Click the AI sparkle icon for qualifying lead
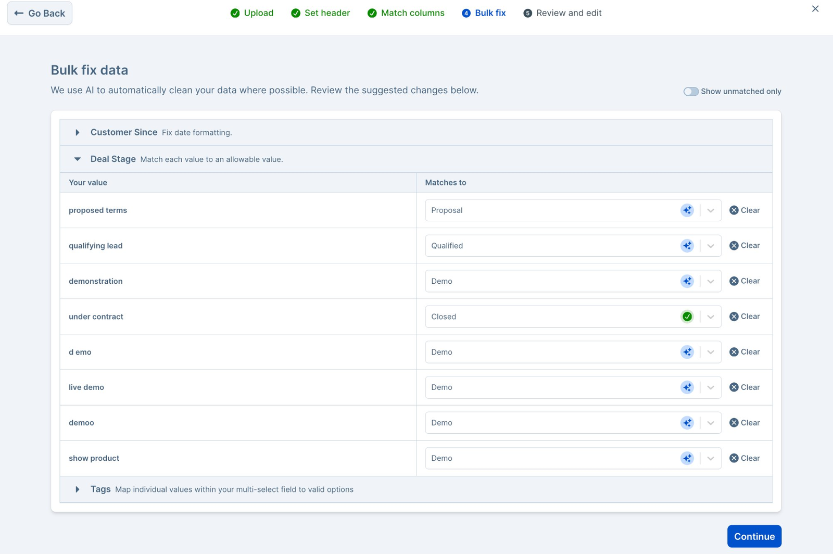 [687, 246]
